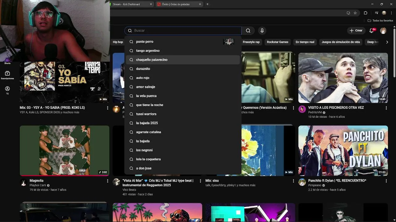The image size is (396, 222).
Task: Open Panchito ft Dylan EL REENCUENTRO title
Action: point(337,181)
